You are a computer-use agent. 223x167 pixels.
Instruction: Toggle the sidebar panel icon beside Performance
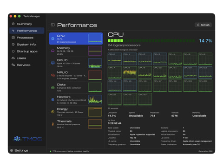click(x=52, y=25)
